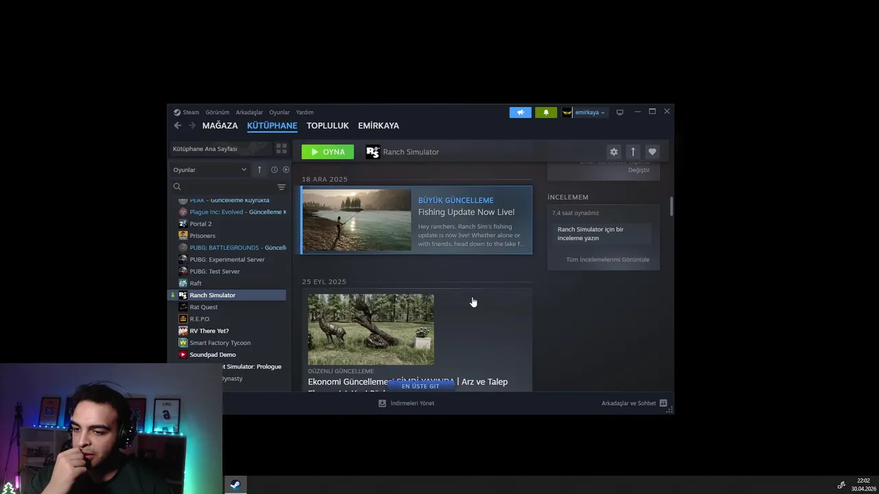This screenshot has width=879, height=494.
Task: Click the emirkaya profile avatar
Action: pyautogui.click(x=567, y=113)
